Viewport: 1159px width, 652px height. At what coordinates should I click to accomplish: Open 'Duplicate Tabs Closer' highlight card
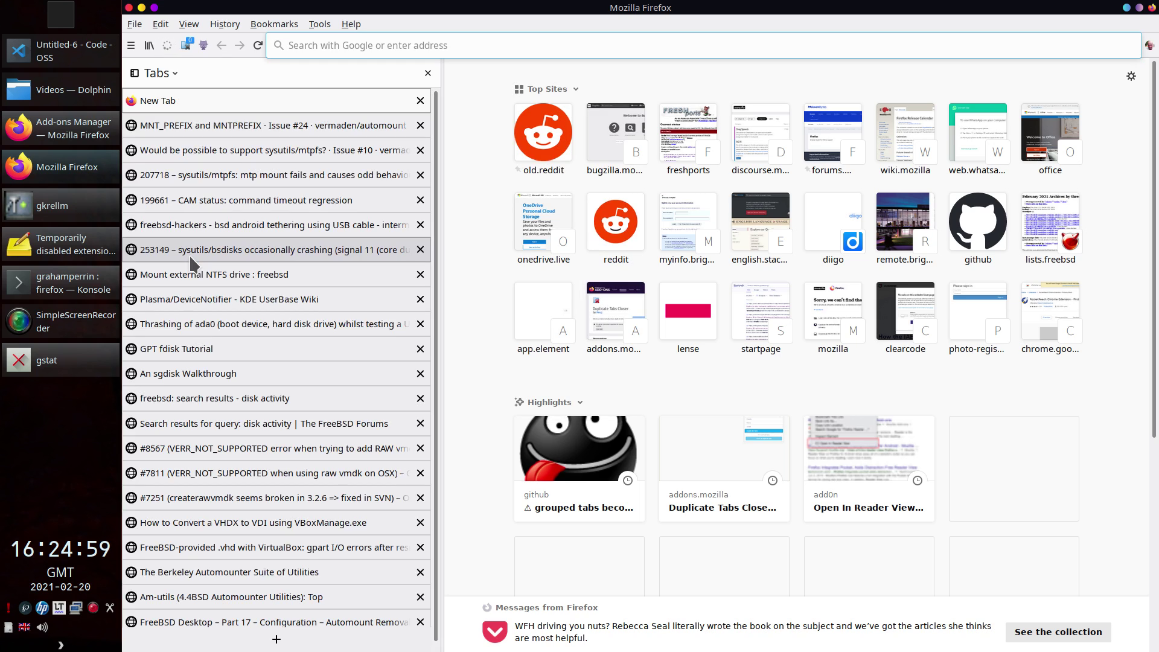tap(724, 468)
